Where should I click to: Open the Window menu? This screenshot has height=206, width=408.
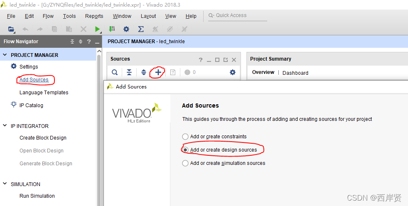click(x=122, y=16)
